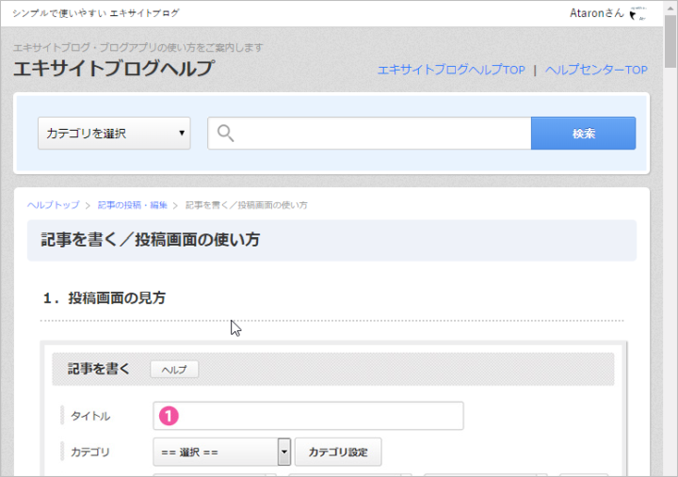
Task: Click the エキサイトブログヘルプ title
Action: (x=114, y=69)
